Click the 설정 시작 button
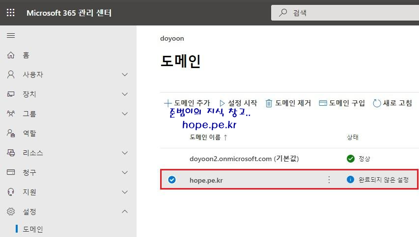The image size is (419, 237). 238,103
